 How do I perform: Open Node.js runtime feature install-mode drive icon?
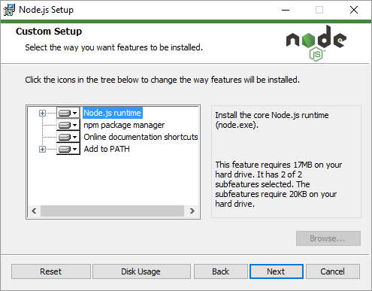tap(65, 114)
